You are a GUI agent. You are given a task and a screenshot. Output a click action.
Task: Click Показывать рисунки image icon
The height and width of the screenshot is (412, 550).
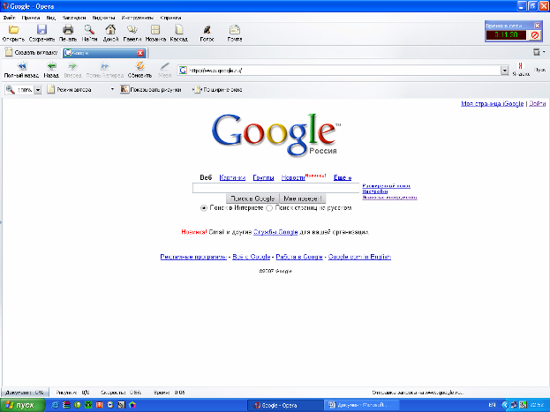tap(124, 89)
